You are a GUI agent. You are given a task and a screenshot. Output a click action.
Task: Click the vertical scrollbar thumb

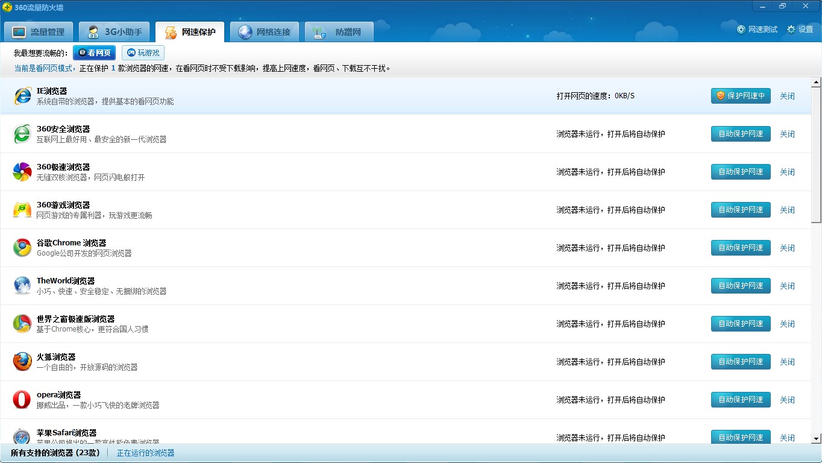click(817, 155)
